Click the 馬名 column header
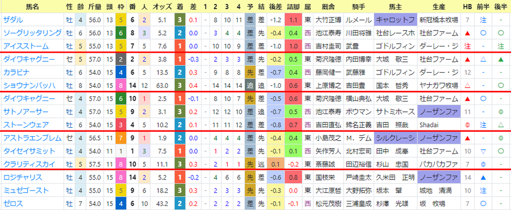 coord(32,6)
